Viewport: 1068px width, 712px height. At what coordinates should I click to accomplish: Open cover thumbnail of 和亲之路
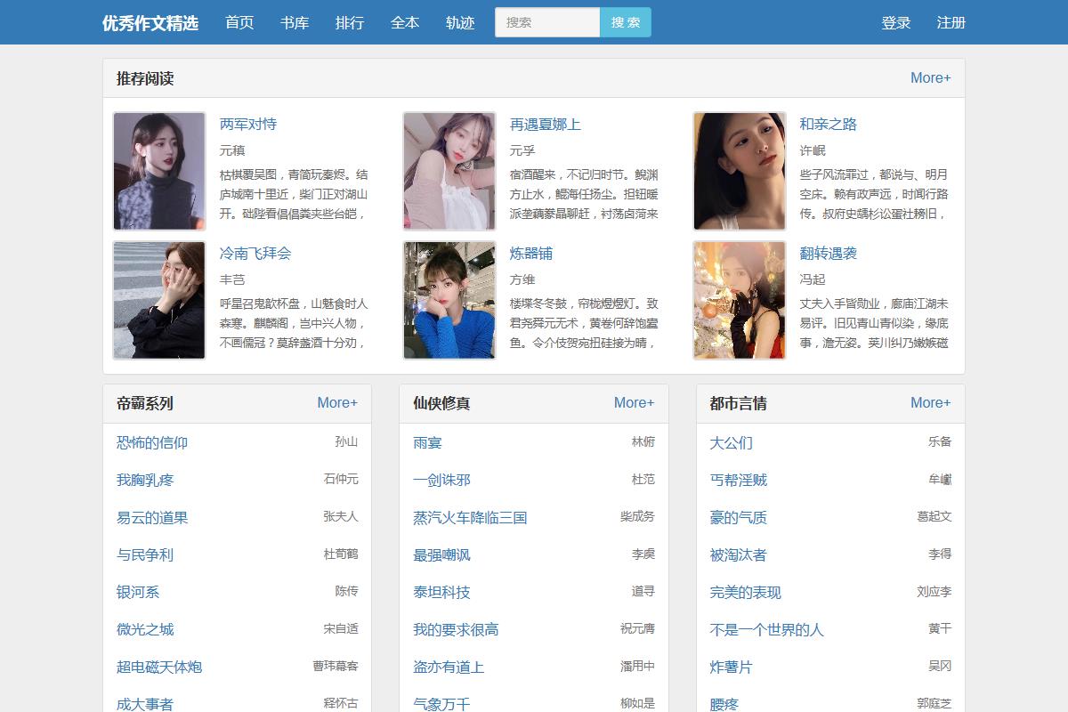pos(740,171)
